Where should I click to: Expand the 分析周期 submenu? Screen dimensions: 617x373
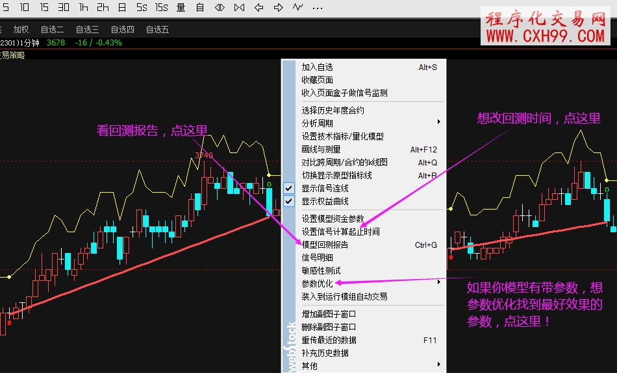click(x=370, y=123)
